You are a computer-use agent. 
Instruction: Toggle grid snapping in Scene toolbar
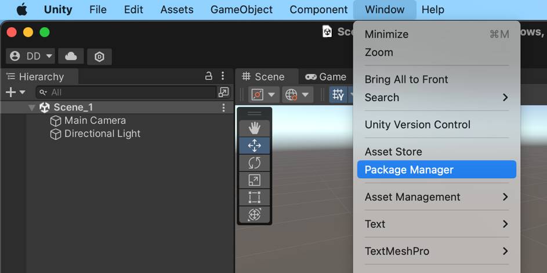(338, 94)
